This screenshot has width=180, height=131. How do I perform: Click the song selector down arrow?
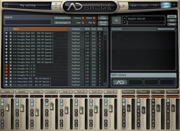pyautogui.click(x=124, y=22)
